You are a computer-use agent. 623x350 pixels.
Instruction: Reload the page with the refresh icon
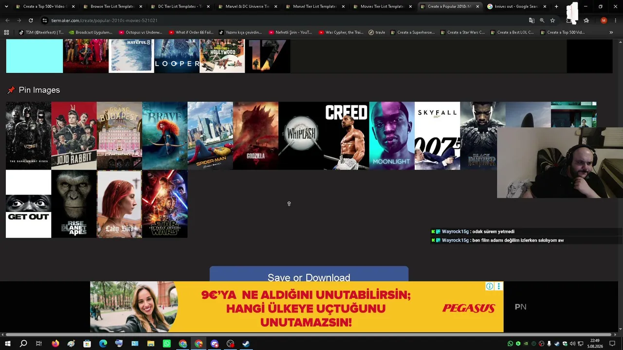(31, 20)
